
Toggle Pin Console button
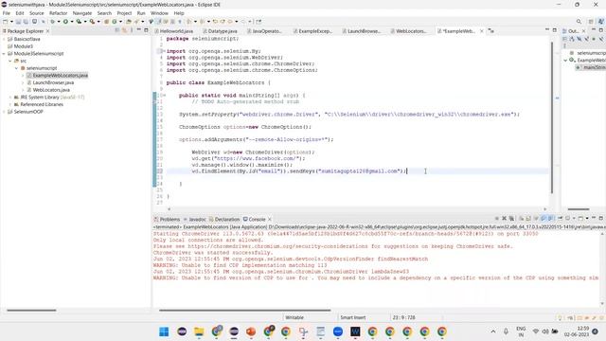coord(560,219)
